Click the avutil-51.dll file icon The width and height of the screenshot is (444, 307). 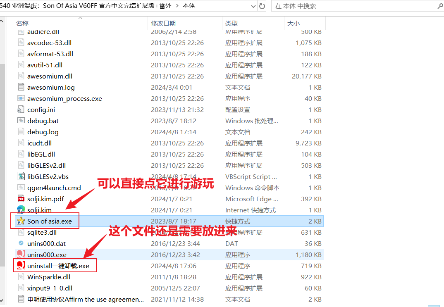[21, 65]
